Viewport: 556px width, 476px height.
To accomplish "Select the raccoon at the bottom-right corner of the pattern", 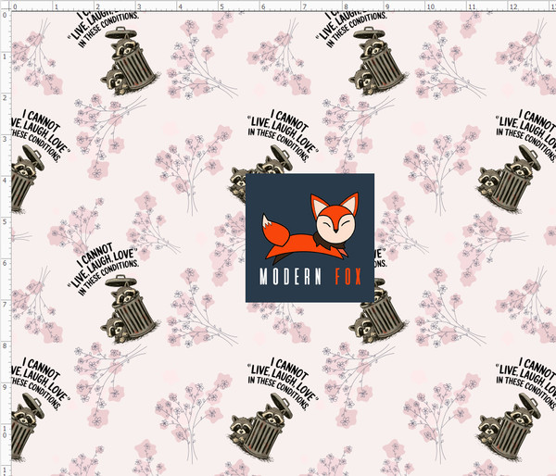I will click(504, 420).
